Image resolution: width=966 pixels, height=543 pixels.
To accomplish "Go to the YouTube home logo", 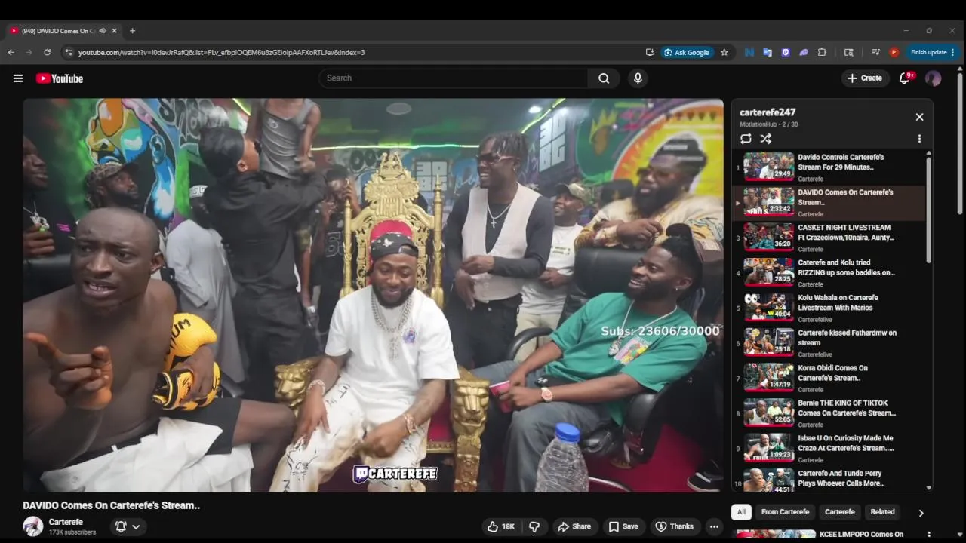I will click(59, 78).
